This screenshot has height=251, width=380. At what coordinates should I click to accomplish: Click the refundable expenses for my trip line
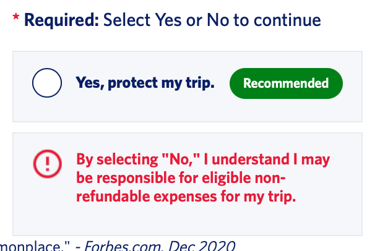click(186, 196)
